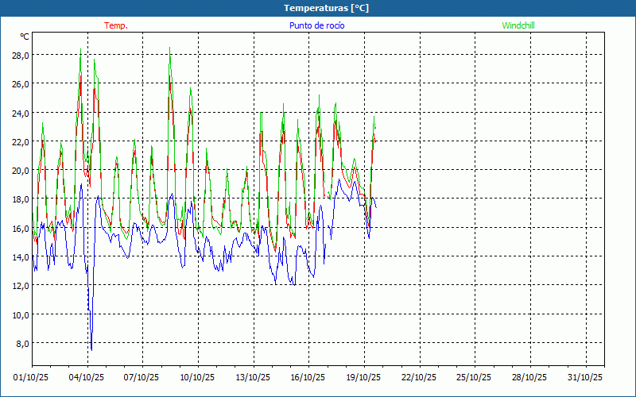Click the 07/10/25 date label
The width and height of the screenshot is (636, 397).
tap(142, 377)
